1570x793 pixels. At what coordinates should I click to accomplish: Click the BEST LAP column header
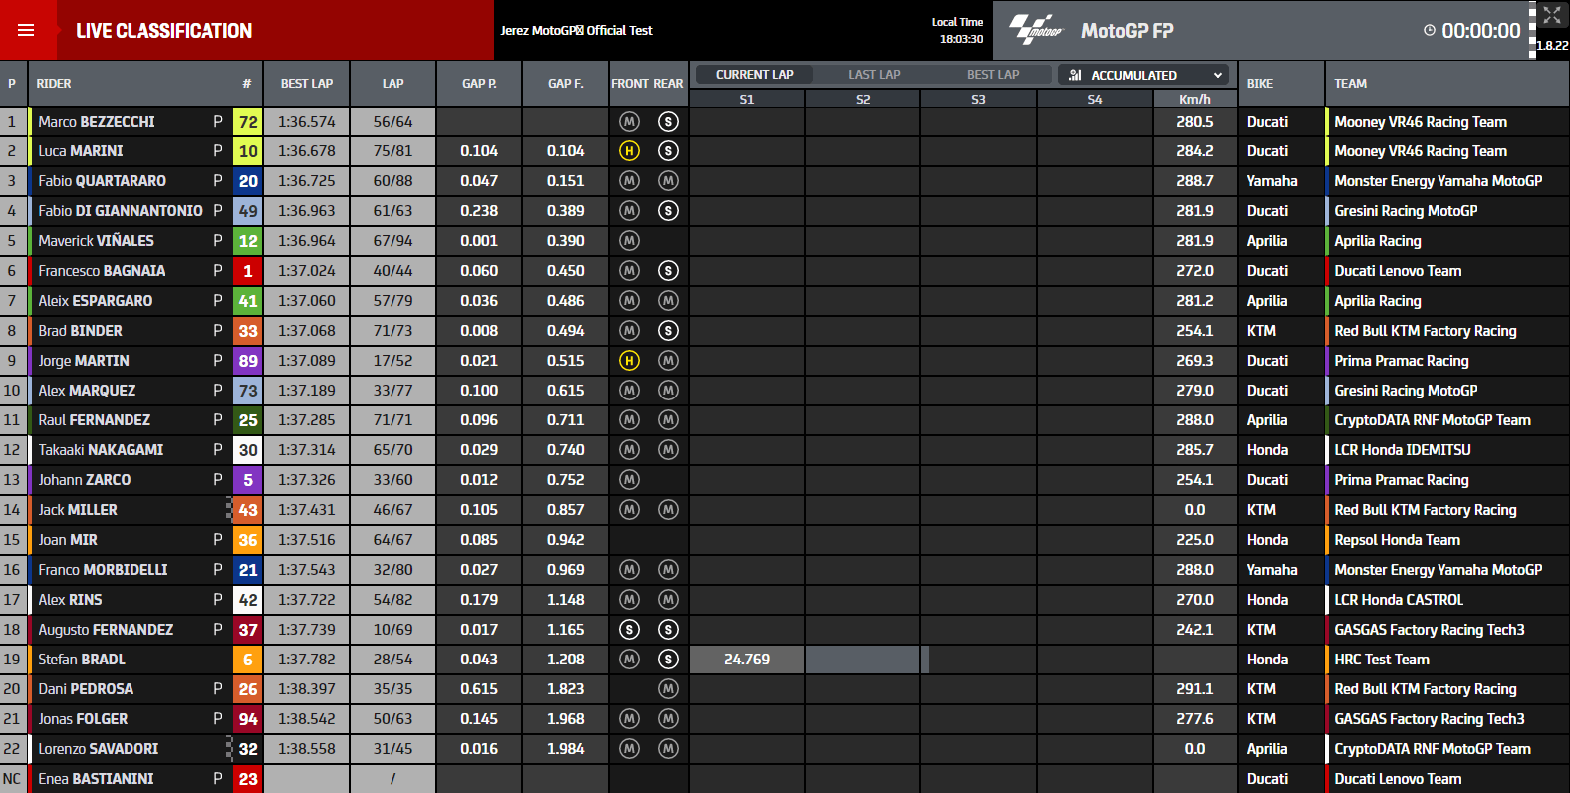307,84
